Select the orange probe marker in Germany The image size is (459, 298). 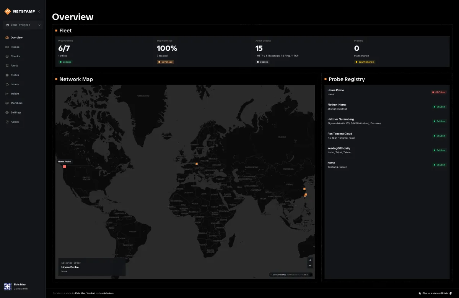(x=197, y=164)
